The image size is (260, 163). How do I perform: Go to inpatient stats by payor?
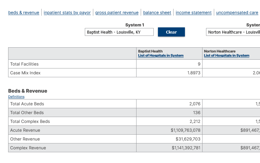click(67, 13)
